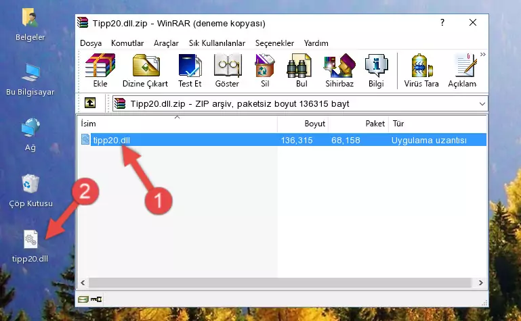The height and width of the screenshot is (321, 521).
Task: Select the Belgeler desktop icon
Action: point(30,24)
